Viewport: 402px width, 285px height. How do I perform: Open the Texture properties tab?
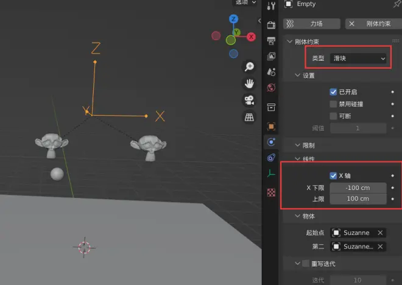[x=271, y=192]
